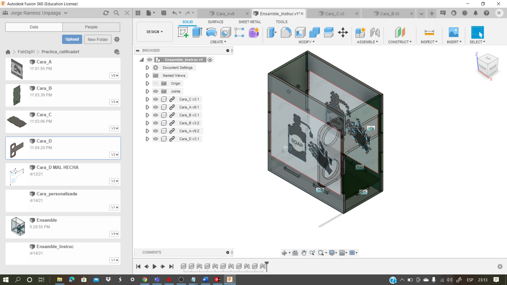Toggle visibility of Joints folder
The height and width of the screenshot is (285, 507).
tap(156, 91)
